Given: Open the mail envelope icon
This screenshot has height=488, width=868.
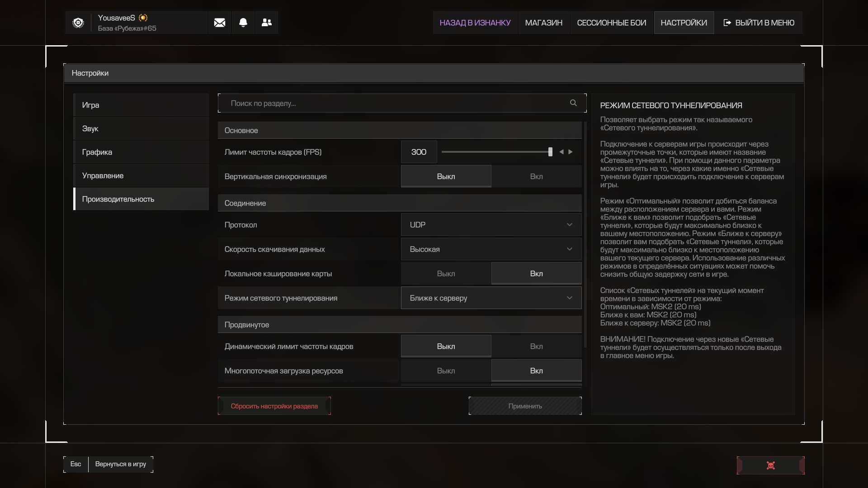Looking at the screenshot, I should [x=220, y=23].
